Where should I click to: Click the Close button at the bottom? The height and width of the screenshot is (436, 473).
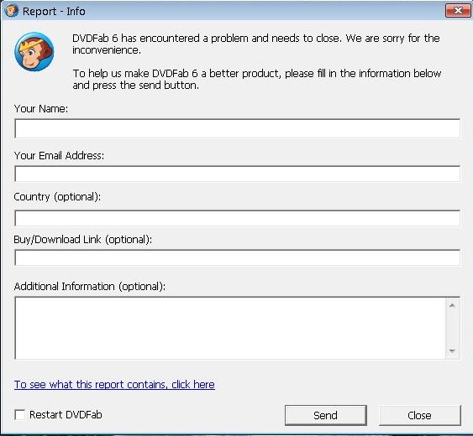click(x=419, y=416)
